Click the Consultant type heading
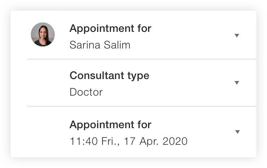The image size is (267, 168). click(110, 76)
